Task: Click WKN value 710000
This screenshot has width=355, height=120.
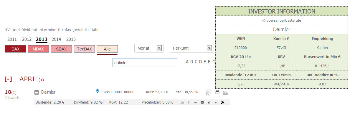Action: point(241,48)
